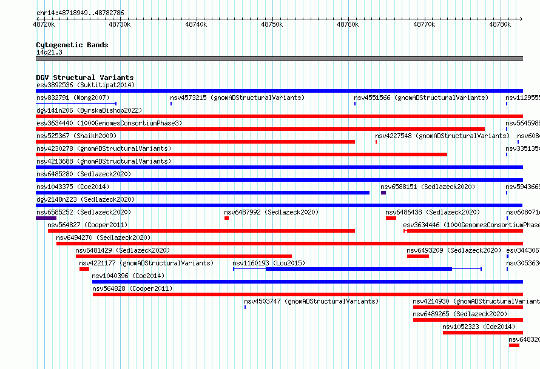Click the 48760k ruler tick label
Image resolution: width=540 pixels, height=369 pixels.
point(348,24)
